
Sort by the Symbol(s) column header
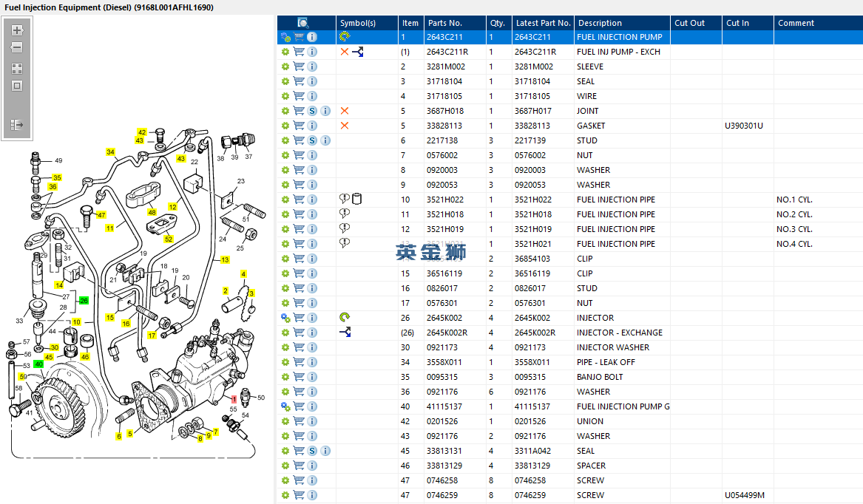click(367, 23)
